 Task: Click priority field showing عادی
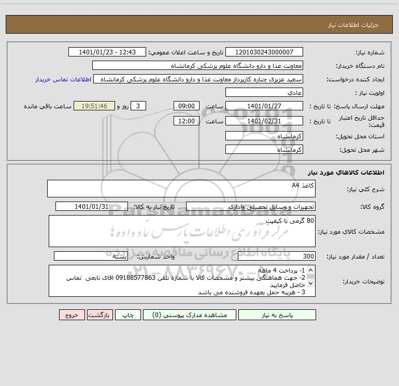tap(264, 92)
